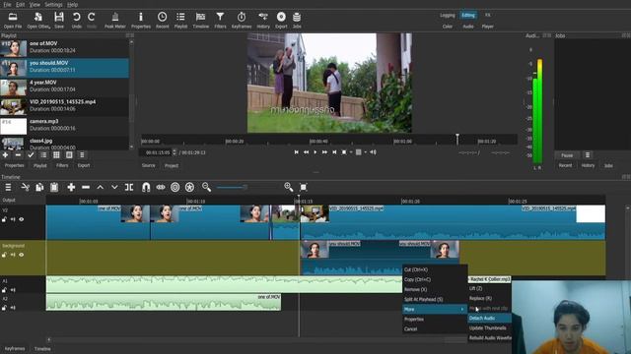The image size is (631, 354).
Task: Open the Edit menu
Action: click(20, 4)
